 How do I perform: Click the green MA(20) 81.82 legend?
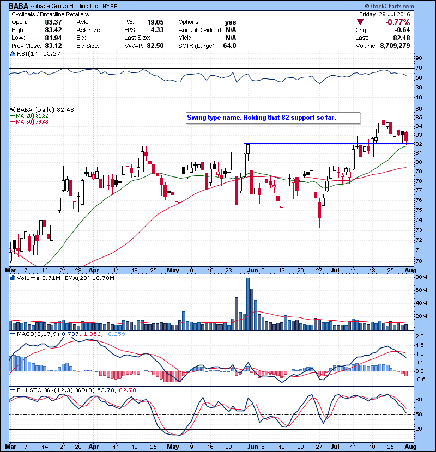point(29,115)
